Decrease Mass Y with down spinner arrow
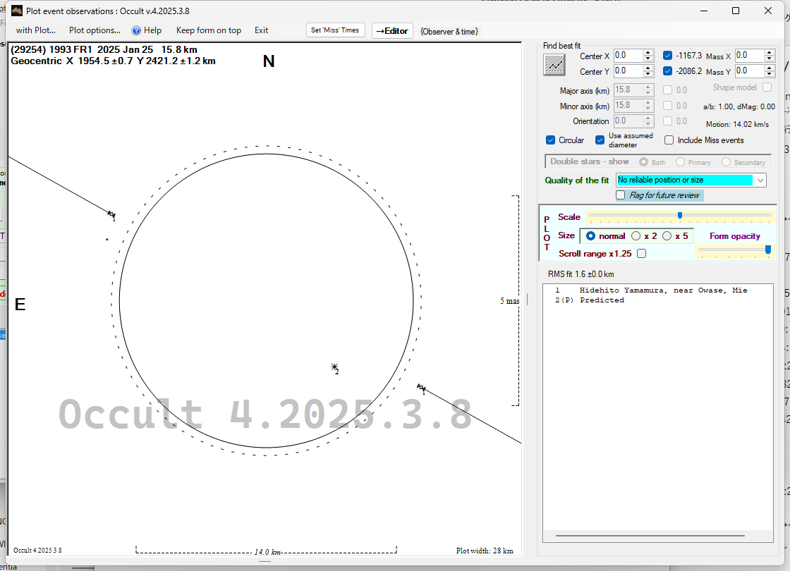This screenshot has height=571, width=790. [x=770, y=75]
